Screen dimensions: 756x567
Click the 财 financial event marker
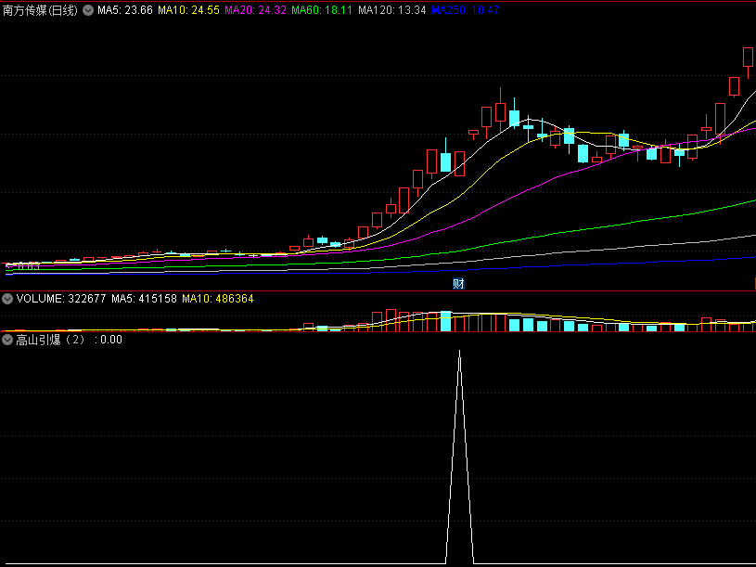point(458,284)
